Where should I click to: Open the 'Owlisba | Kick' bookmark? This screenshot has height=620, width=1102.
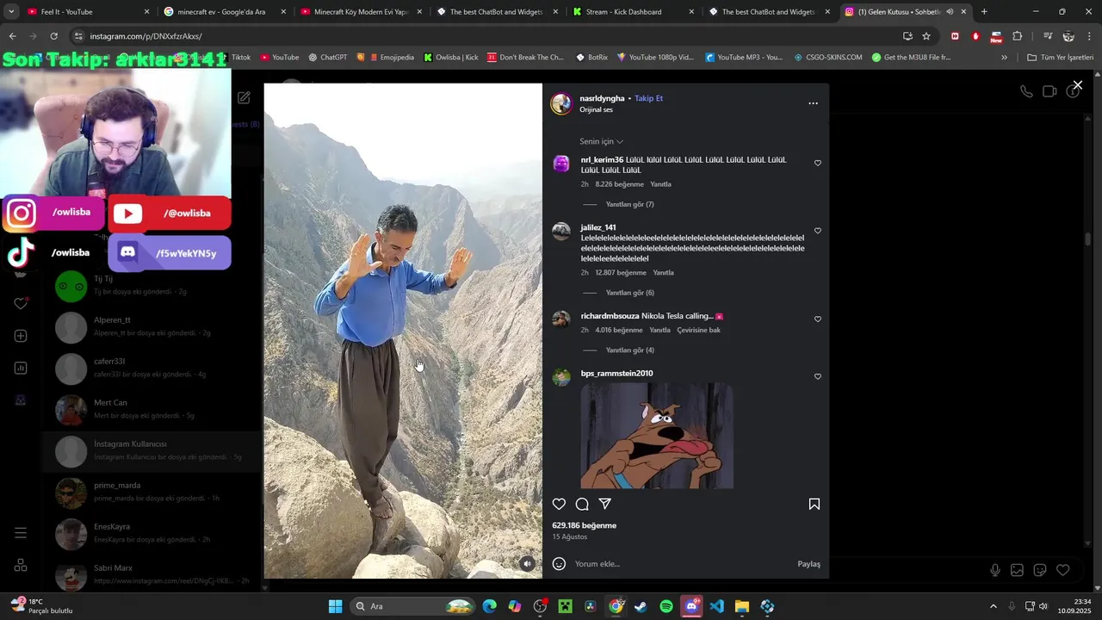[x=449, y=57]
